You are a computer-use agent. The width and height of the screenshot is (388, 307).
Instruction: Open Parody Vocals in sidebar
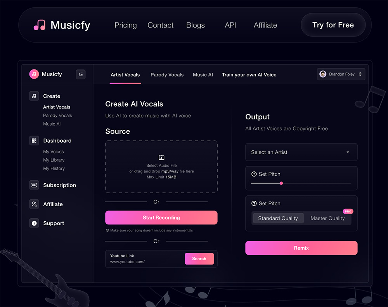pyautogui.click(x=57, y=116)
